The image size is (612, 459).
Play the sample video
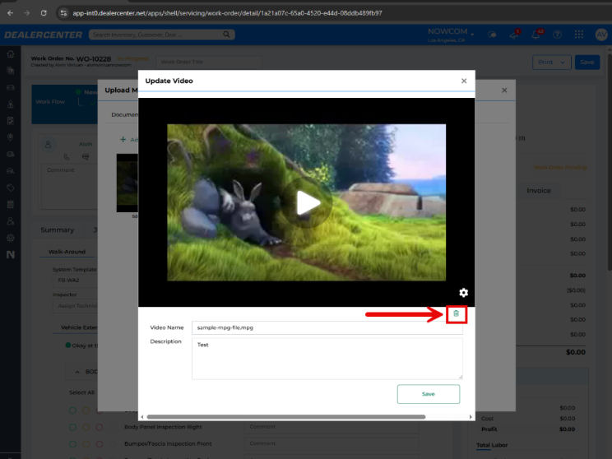coord(308,203)
